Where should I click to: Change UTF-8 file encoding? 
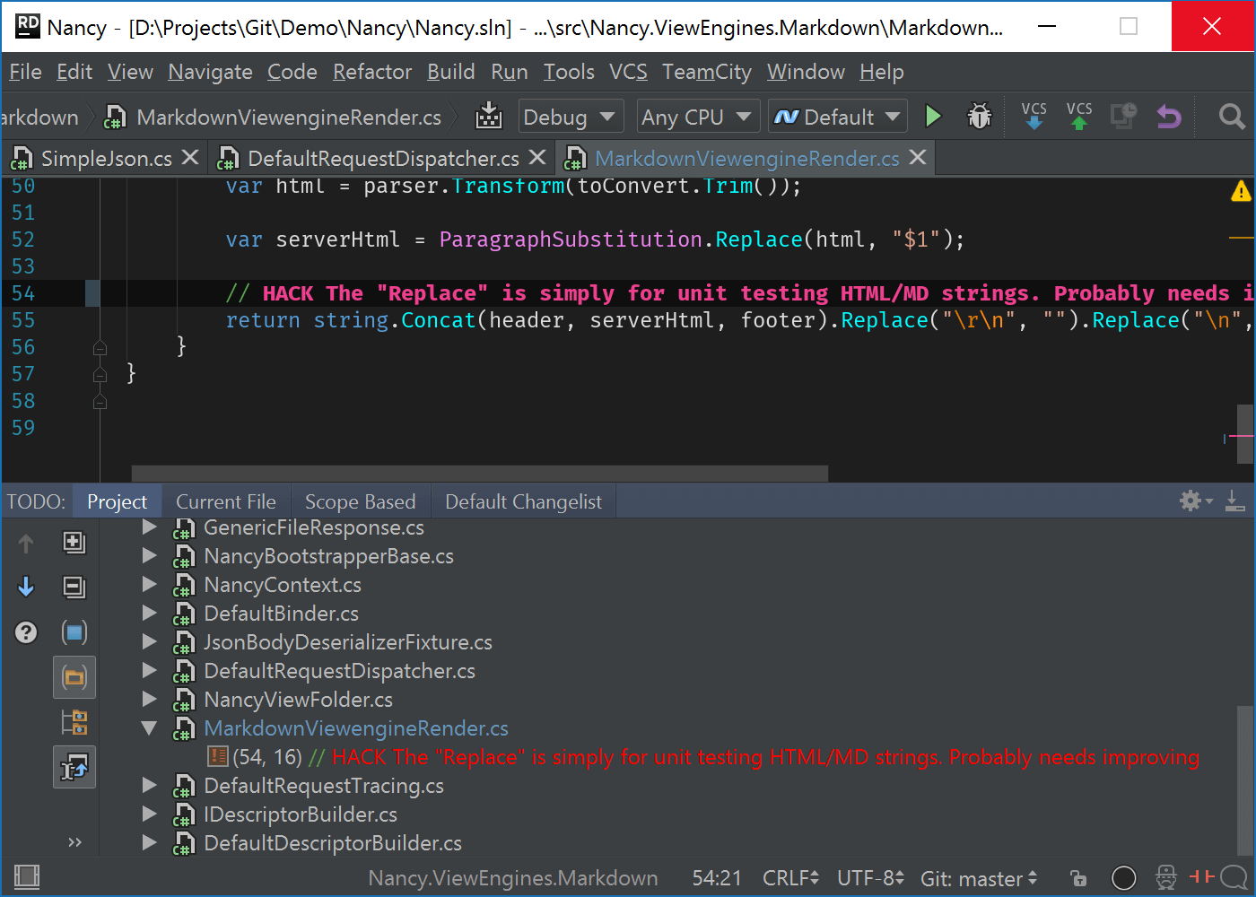click(x=870, y=878)
